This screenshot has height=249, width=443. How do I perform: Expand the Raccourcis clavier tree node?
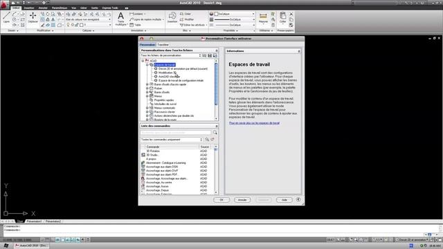(x=147, y=112)
